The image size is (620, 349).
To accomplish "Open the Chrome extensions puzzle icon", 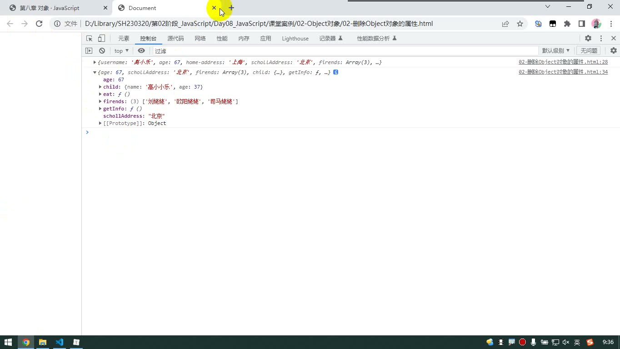I will (x=567, y=24).
